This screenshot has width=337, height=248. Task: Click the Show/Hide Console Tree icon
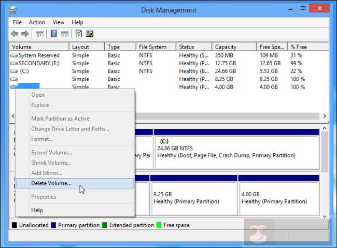39,34
